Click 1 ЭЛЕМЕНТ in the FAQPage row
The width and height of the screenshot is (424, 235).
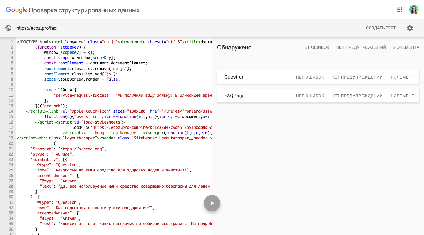pyautogui.click(x=402, y=96)
